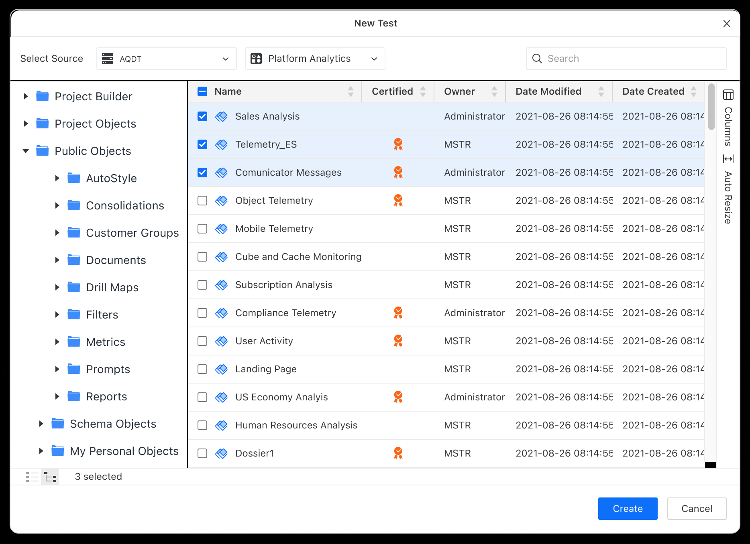
Task: Uncheck the Sales Analysis checkbox
Action: 202,116
